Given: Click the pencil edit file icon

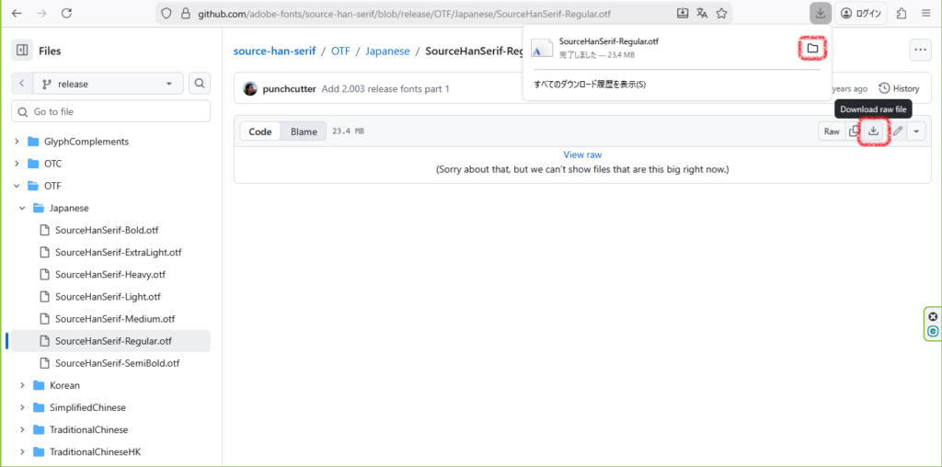Looking at the screenshot, I should pos(897,131).
